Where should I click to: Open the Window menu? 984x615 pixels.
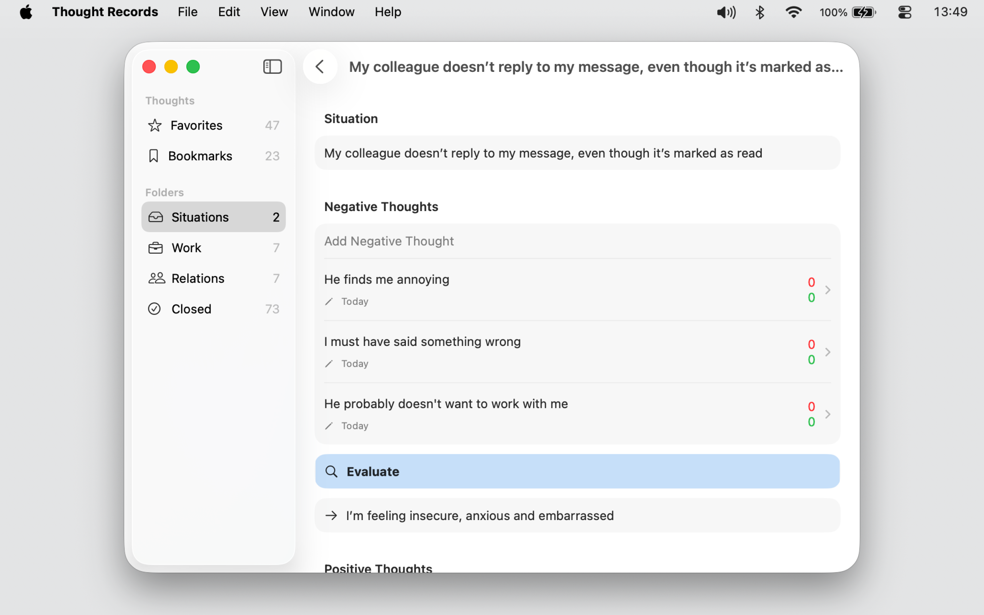coord(331,12)
